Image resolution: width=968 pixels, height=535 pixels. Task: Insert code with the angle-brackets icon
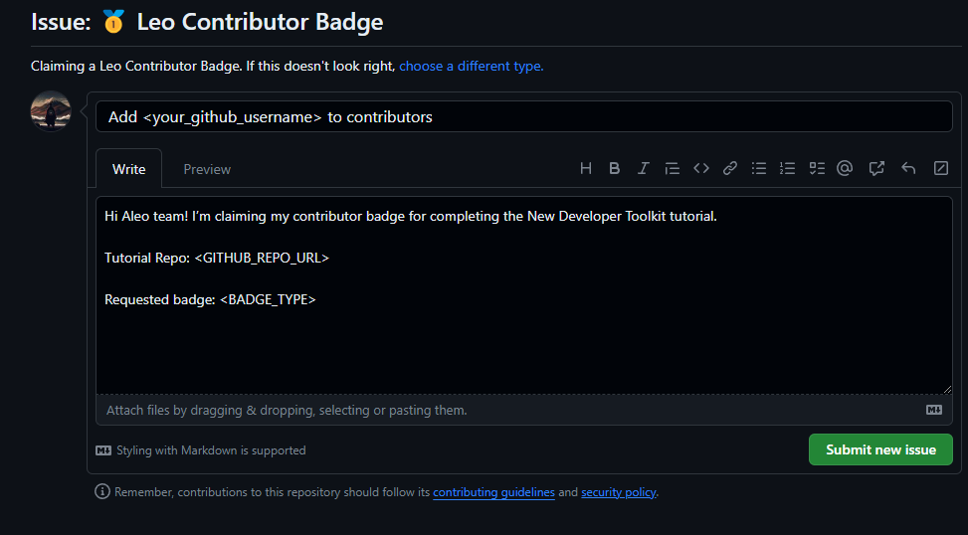(701, 168)
